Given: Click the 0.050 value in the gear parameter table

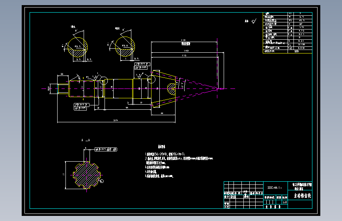Looking at the screenshot, I should click(301, 48).
